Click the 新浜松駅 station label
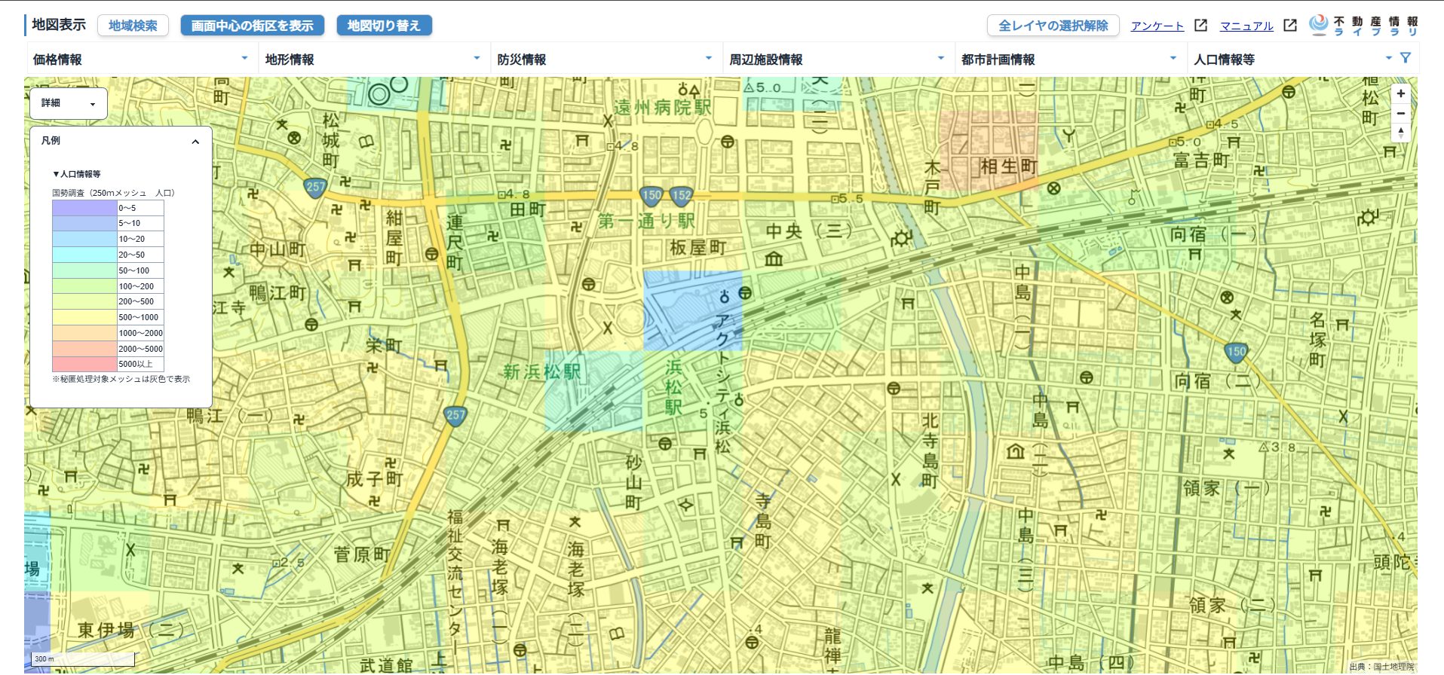The image size is (1444, 675). [542, 371]
